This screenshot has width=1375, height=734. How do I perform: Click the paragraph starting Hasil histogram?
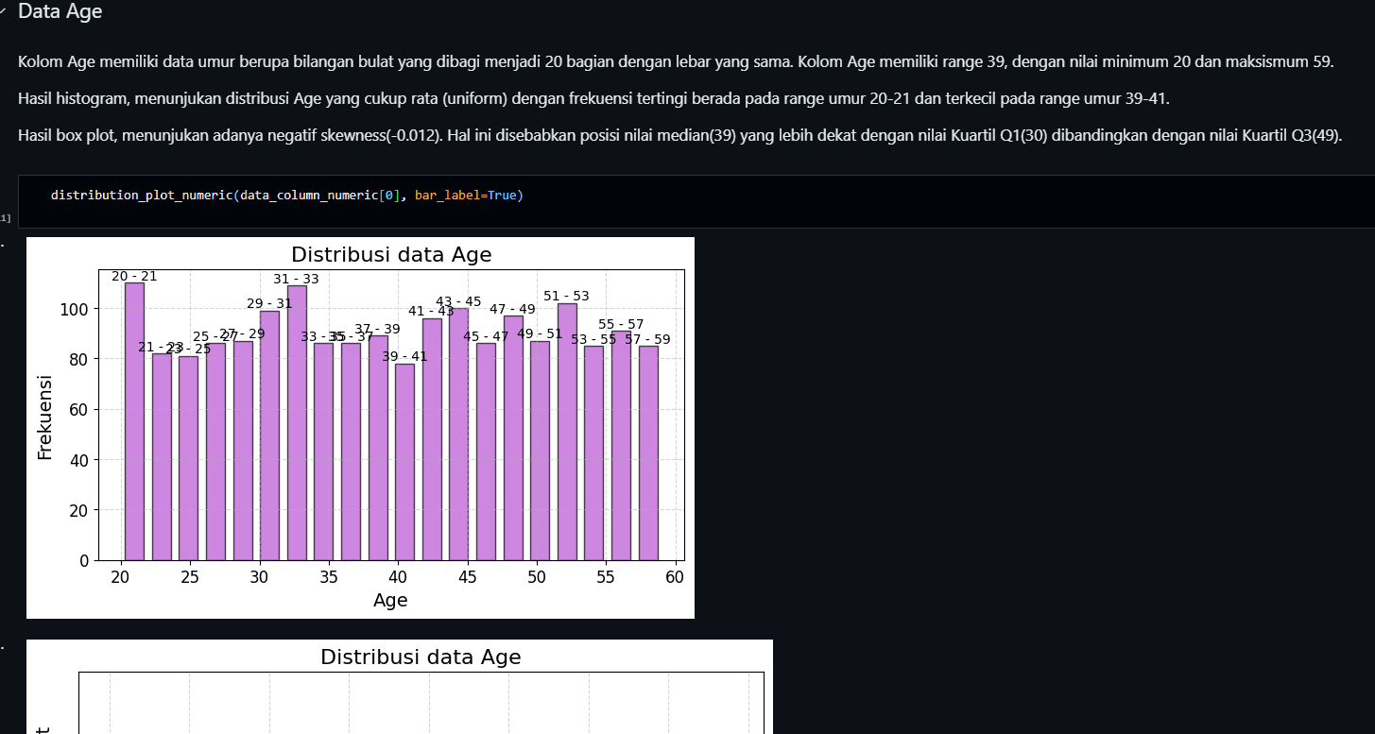click(593, 98)
